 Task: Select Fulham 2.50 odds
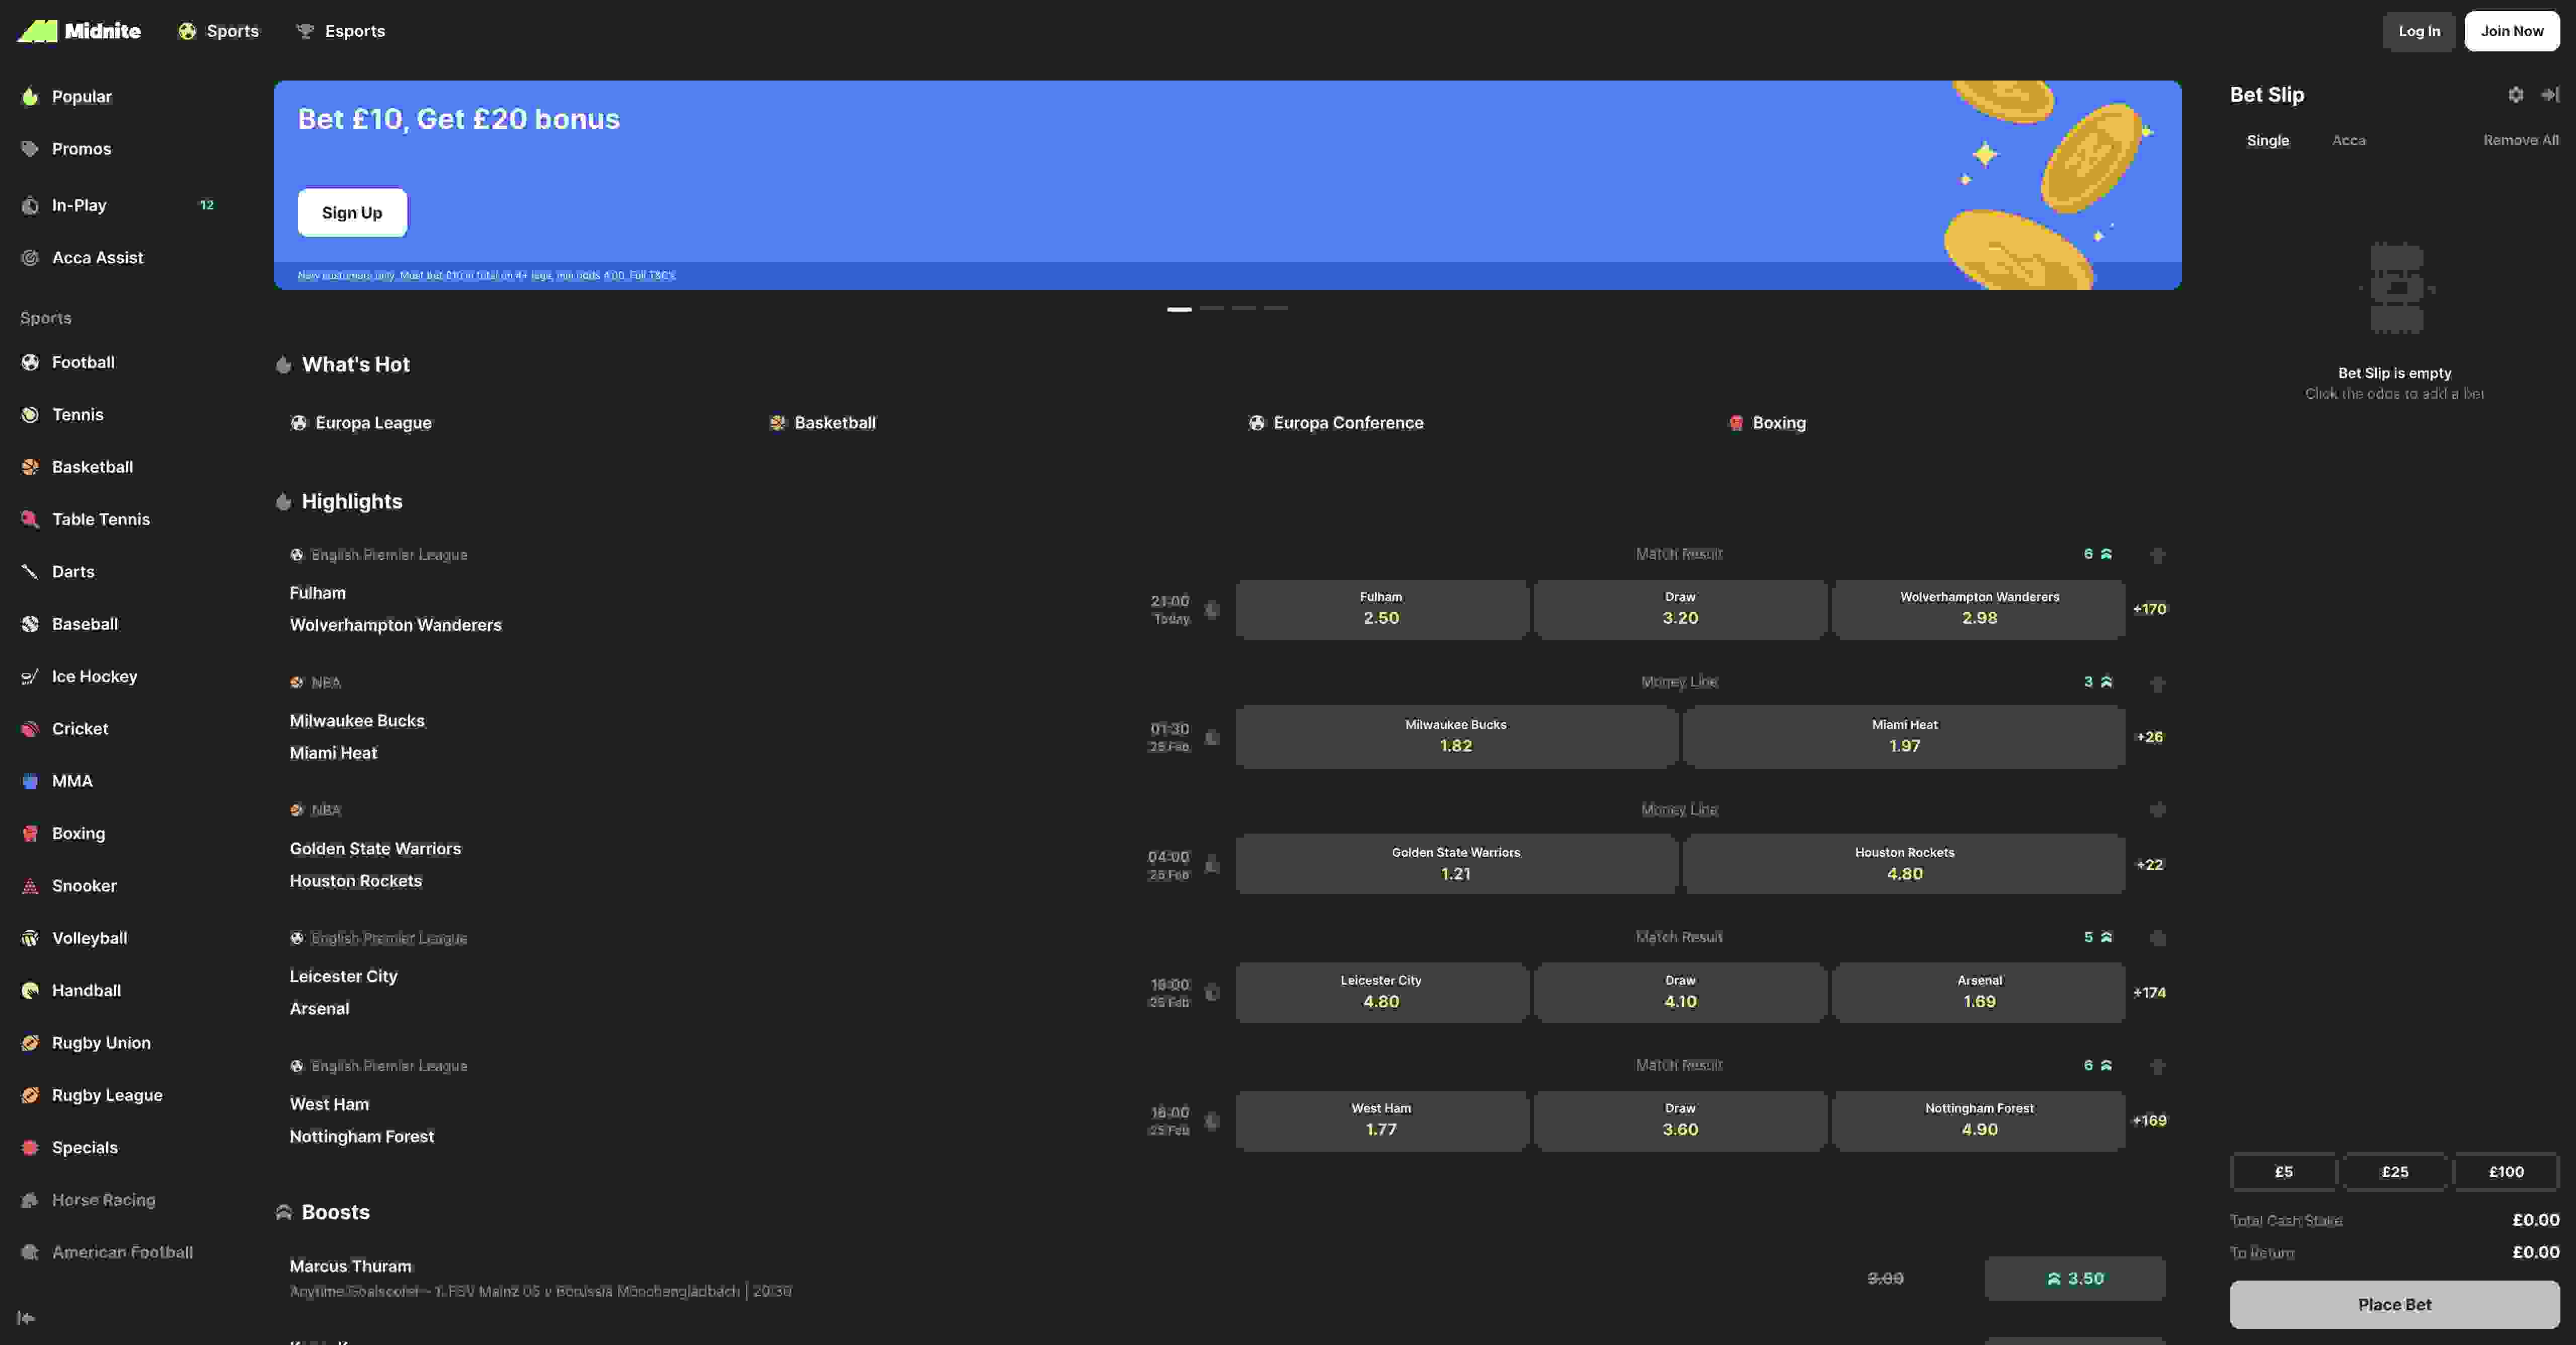[1380, 609]
